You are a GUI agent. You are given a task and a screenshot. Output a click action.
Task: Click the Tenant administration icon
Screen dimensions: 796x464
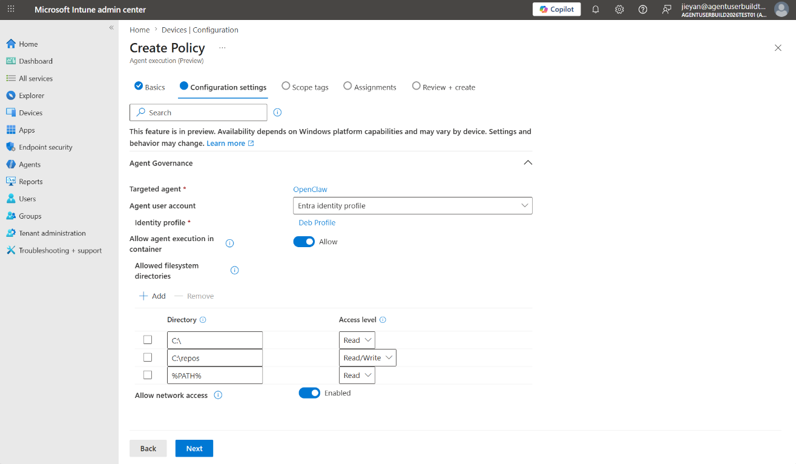point(11,233)
